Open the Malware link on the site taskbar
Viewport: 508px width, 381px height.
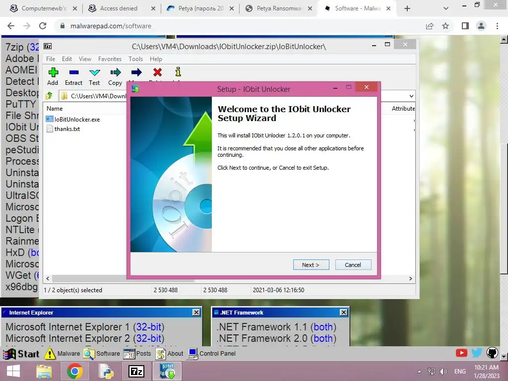tap(62, 354)
